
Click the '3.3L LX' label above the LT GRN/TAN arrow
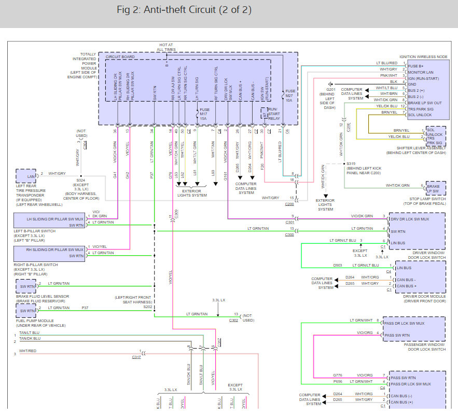pos(219,300)
